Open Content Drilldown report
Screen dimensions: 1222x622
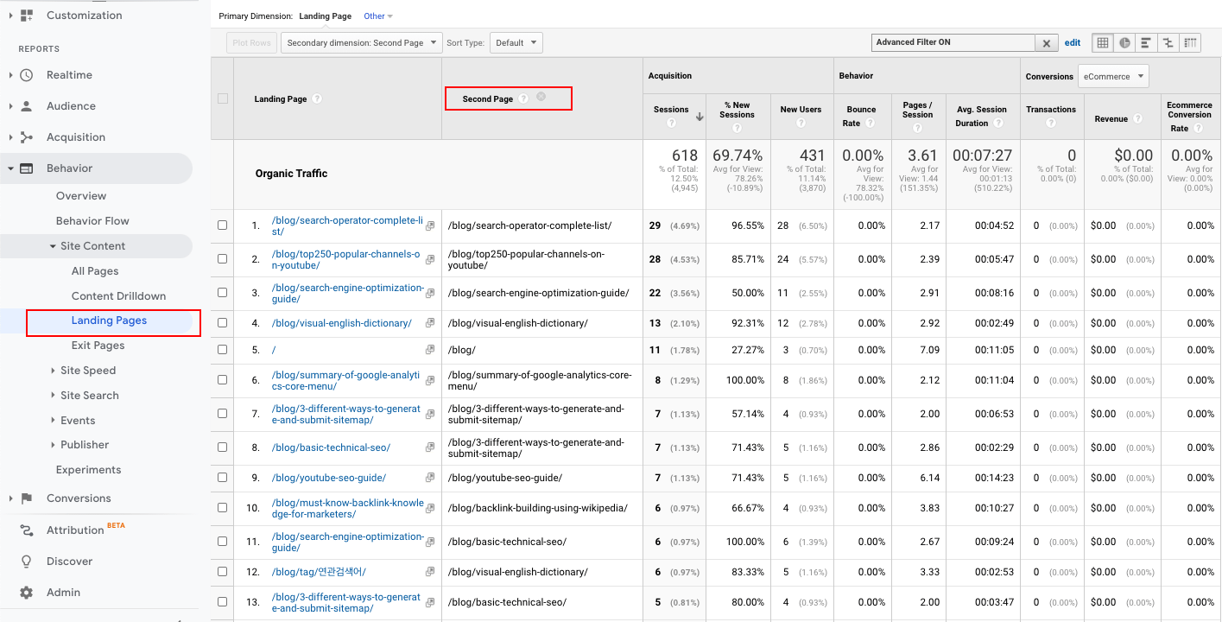tap(118, 296)
